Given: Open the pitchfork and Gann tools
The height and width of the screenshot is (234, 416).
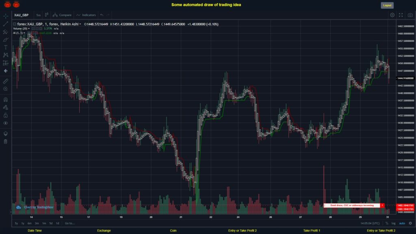Looking at the screenshot, I should pyautogui.click(x=6, y=32).
